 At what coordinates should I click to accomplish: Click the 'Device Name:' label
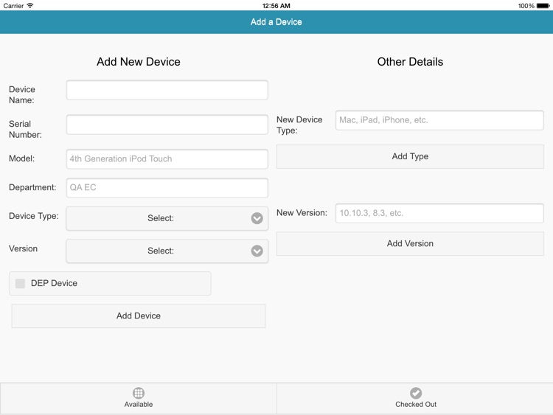click(22, 95)
